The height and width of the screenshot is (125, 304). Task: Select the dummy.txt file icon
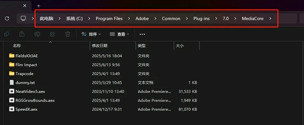click(12, 82)
